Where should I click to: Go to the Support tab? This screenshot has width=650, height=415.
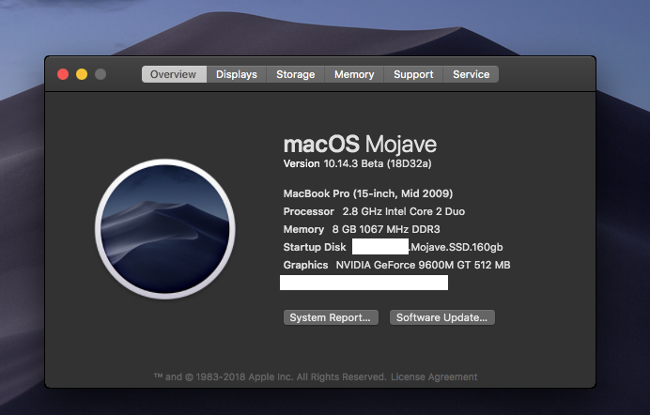pyautogui.click(x=413, y=74)
